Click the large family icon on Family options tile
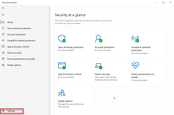This screenshot has height=115, width=174. click(62, 93)
